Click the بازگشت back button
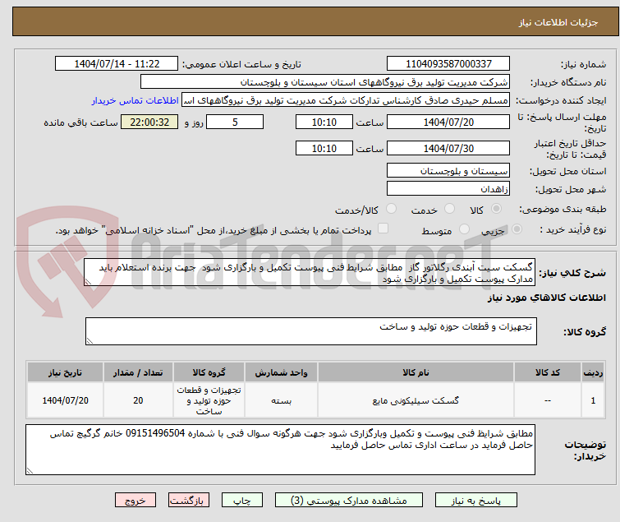 click(189, 501)
